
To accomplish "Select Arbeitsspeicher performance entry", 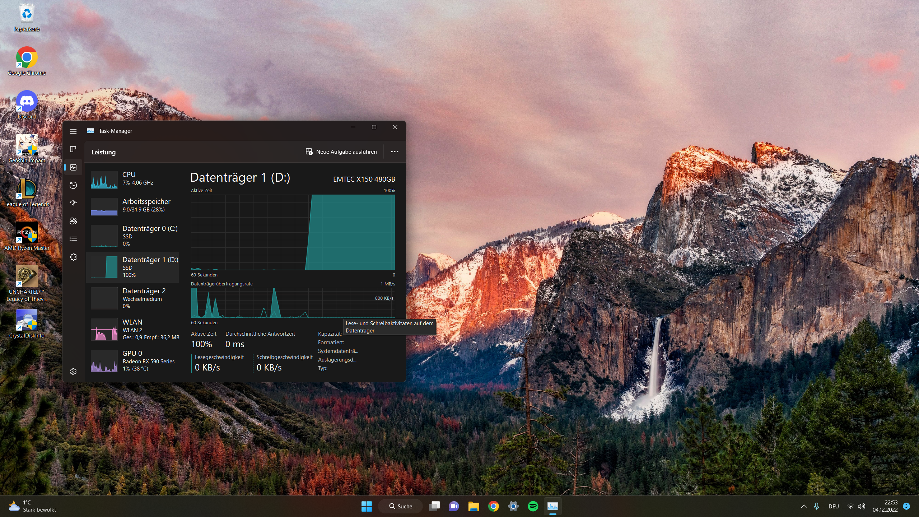I will [x=133, y=205].
